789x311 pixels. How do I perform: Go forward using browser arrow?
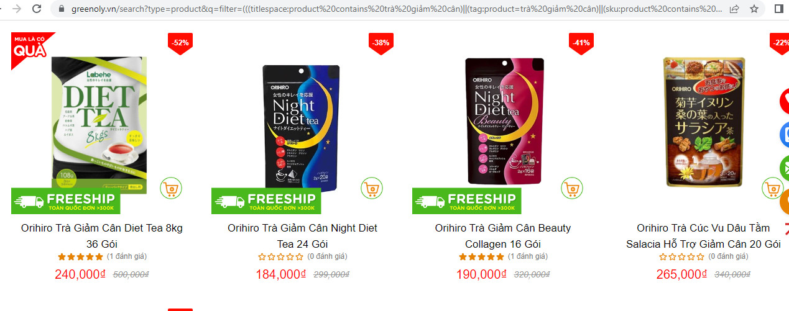click(16, 9)
